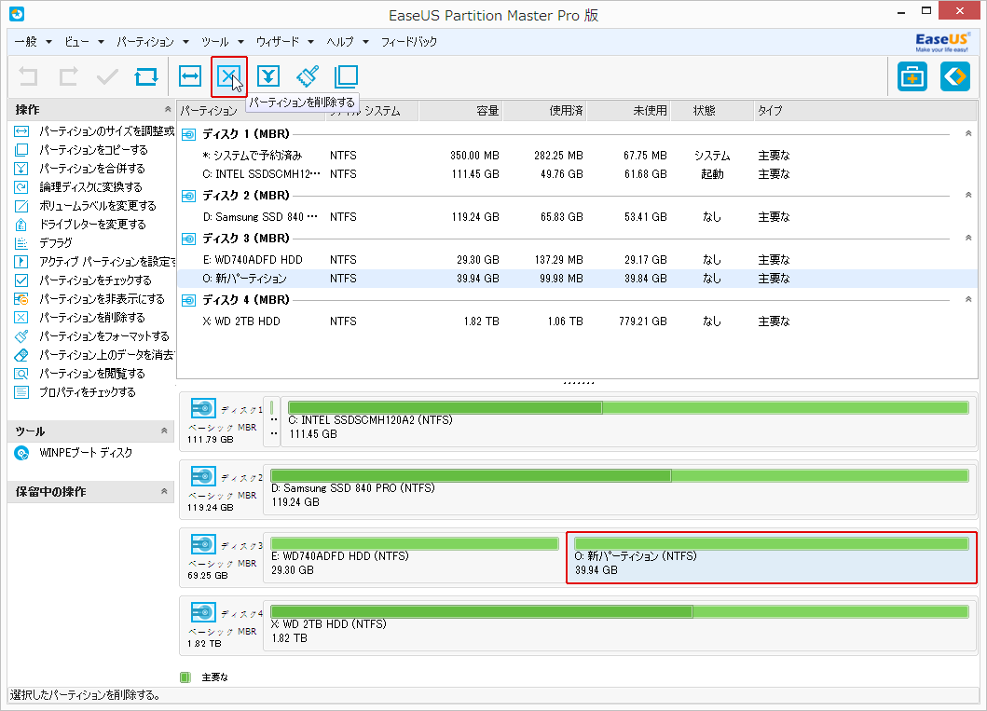Click the 容量 column header
The height and width of the screenshot is (711, 987).
pos(460,111)
